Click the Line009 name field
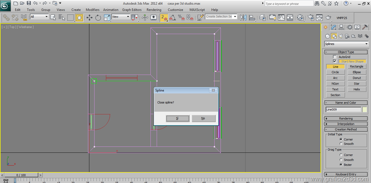Viewport: 371px width, 183px height. pyautogui.click(x=343, y=110)
